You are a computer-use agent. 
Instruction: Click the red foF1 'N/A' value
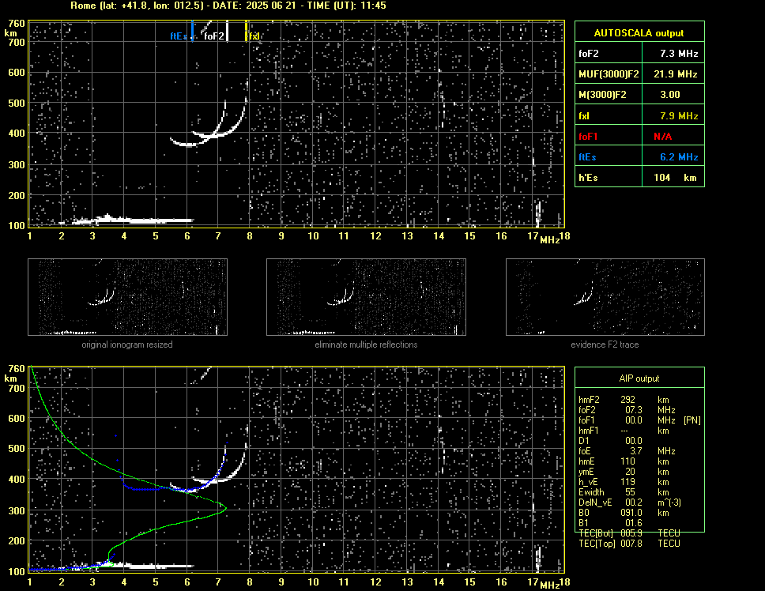(662, 137)
